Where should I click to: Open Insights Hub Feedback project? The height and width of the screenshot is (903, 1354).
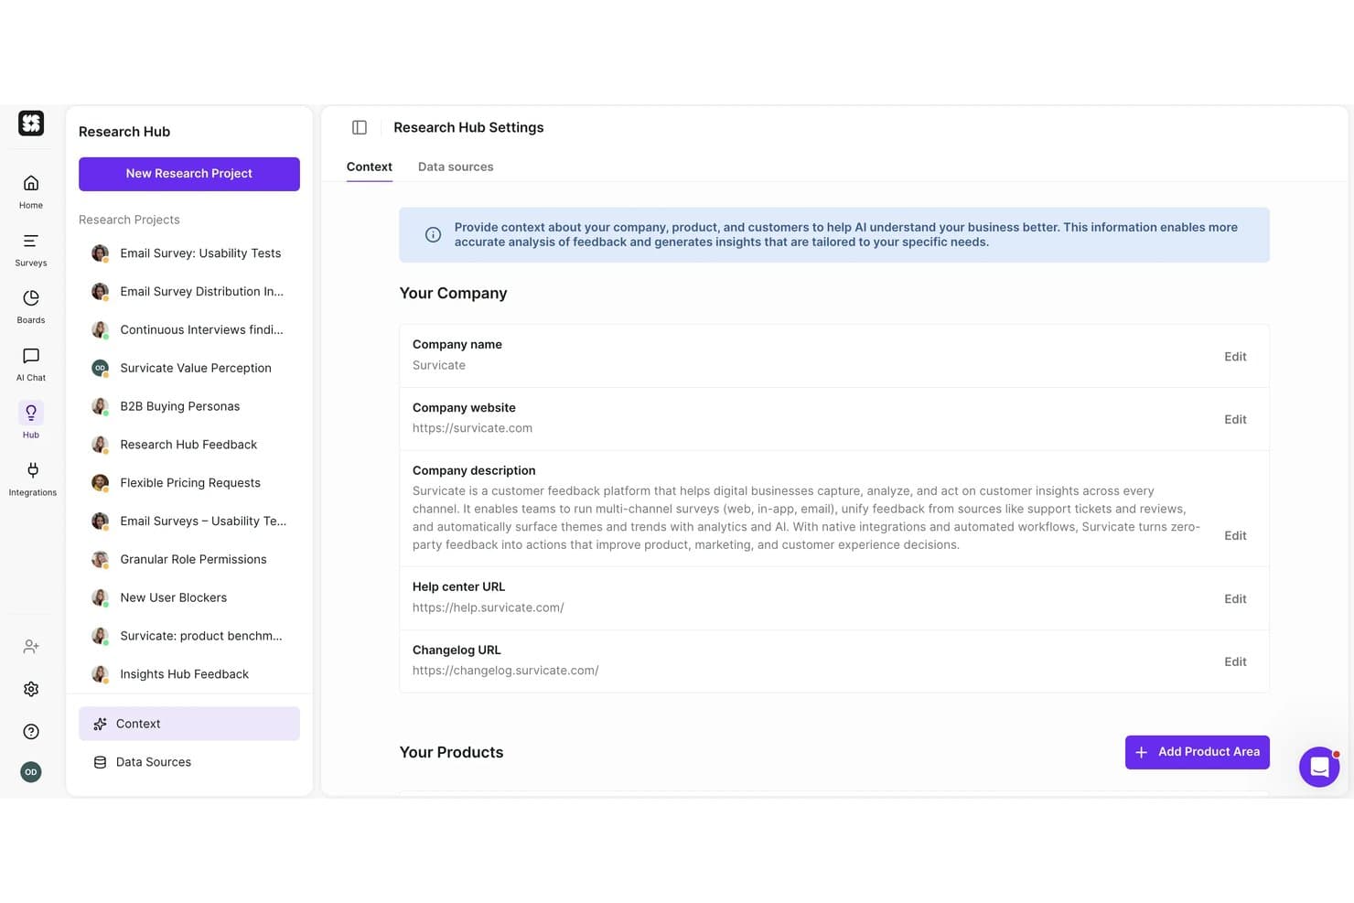(x=189, y=675)
